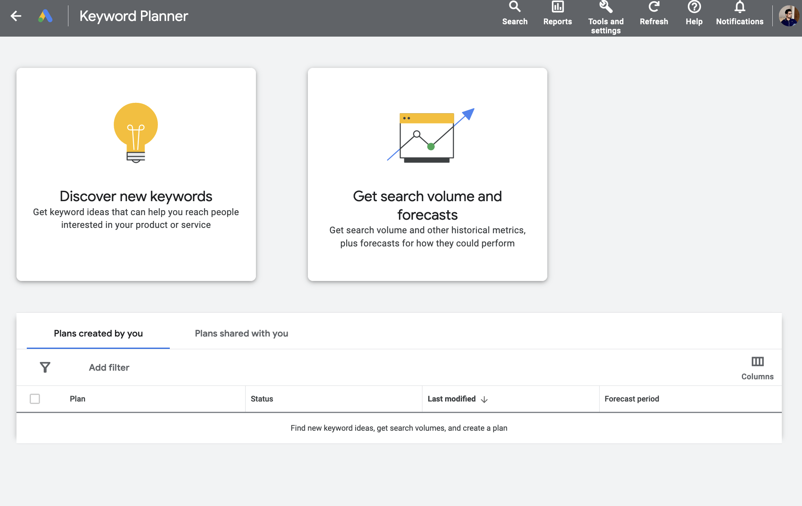The height and width of the screenshot is (506, 802).
Task: Toggle the select-all plans checkbox
Action: [35, 399]
